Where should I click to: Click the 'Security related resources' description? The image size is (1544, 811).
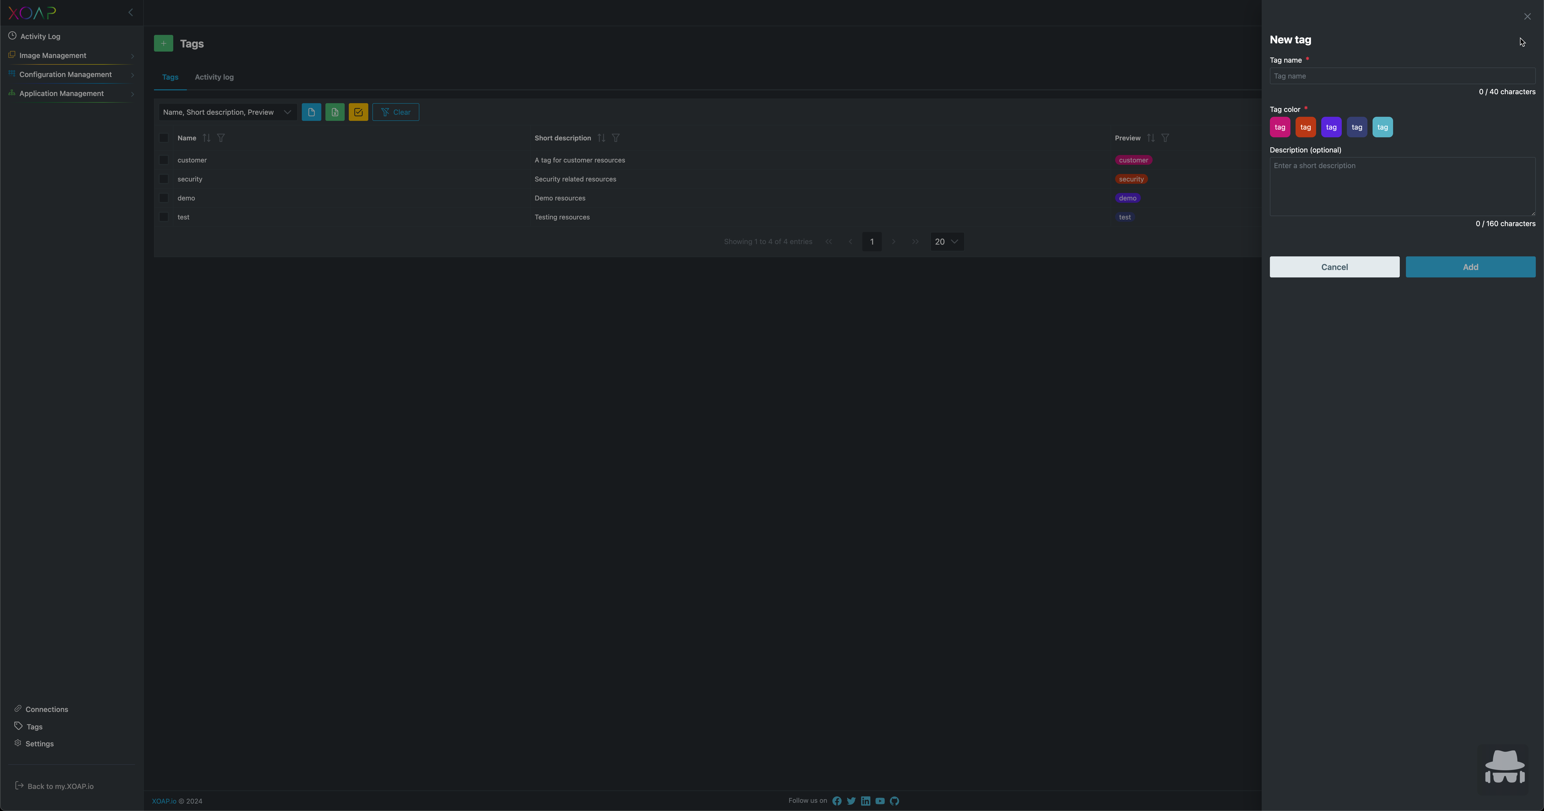click(575, 179)
